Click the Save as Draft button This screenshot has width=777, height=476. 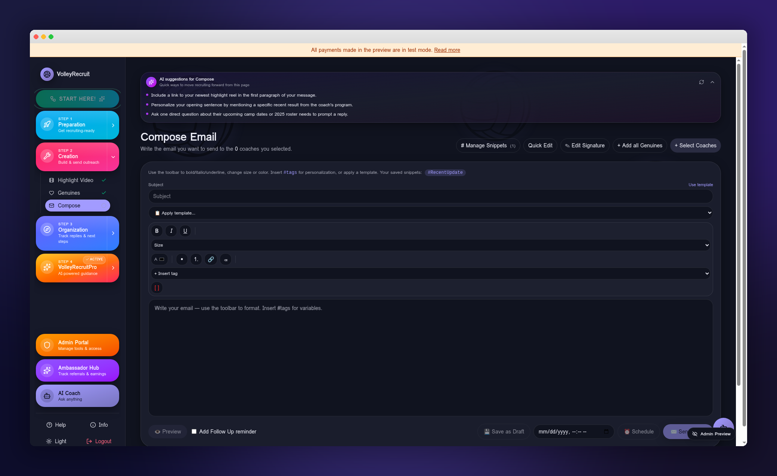[504, 432]
